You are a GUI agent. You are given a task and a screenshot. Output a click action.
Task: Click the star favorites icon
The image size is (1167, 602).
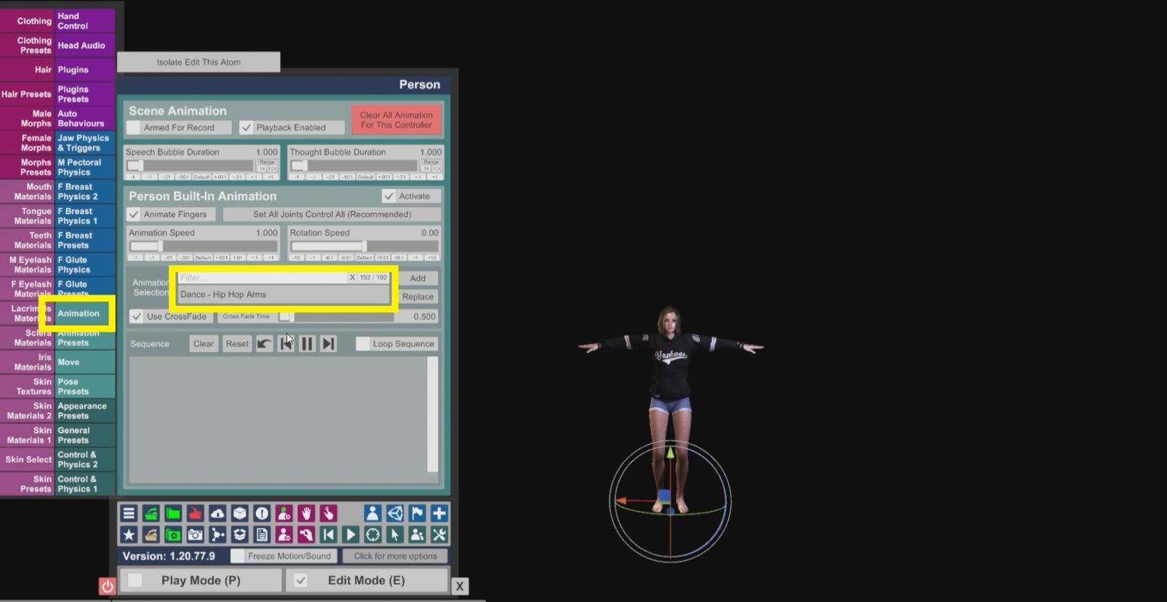click(128, 535)
